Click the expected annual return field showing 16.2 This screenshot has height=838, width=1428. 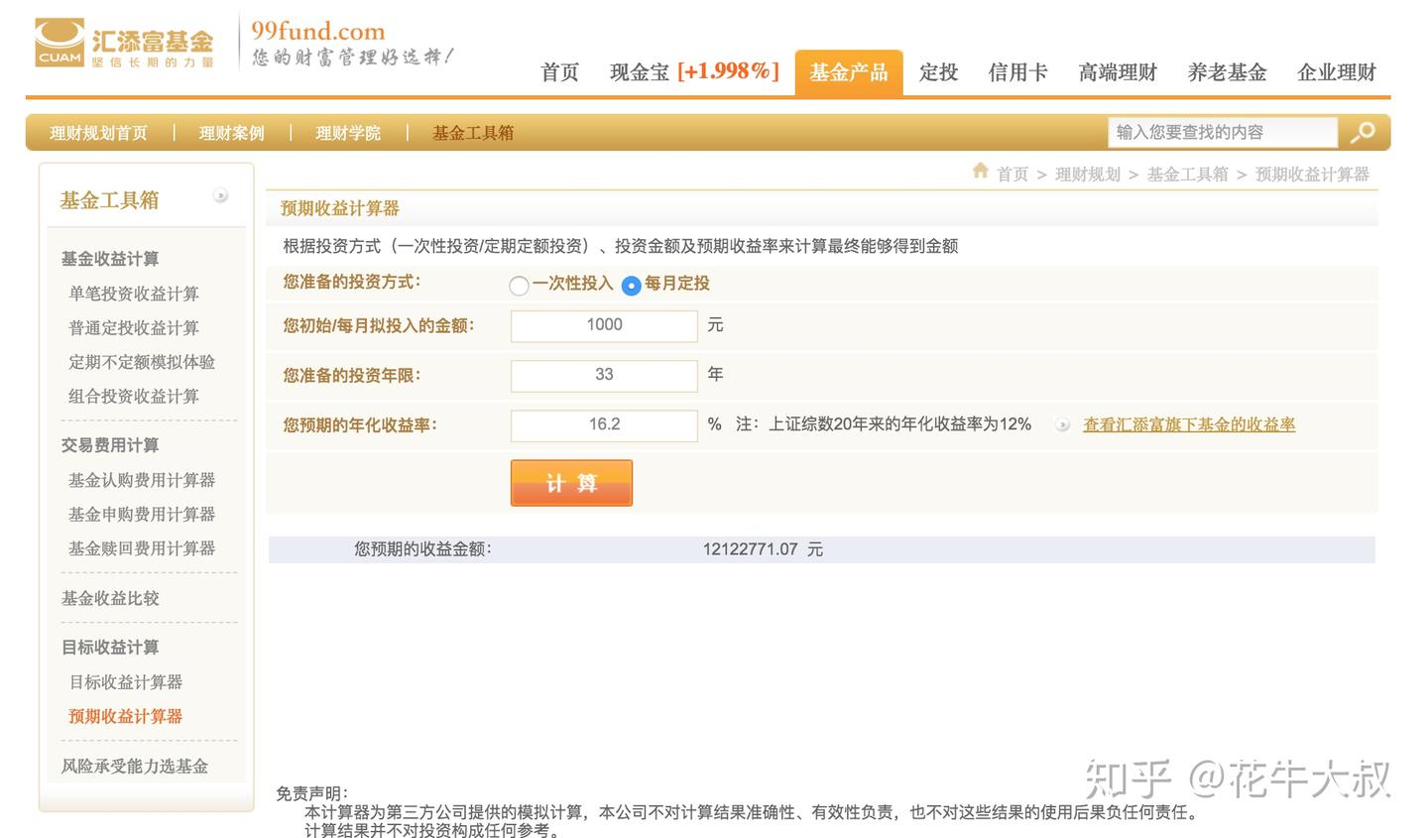604,425
